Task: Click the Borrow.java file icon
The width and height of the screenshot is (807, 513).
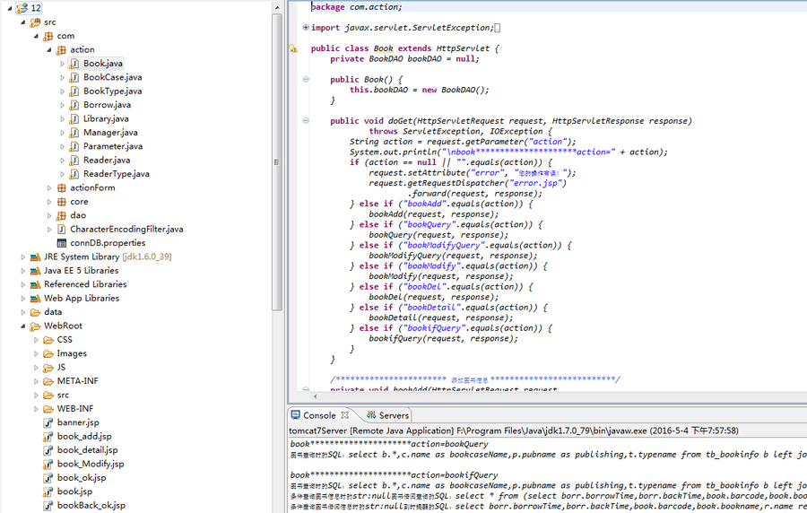Action: (74, 105)
